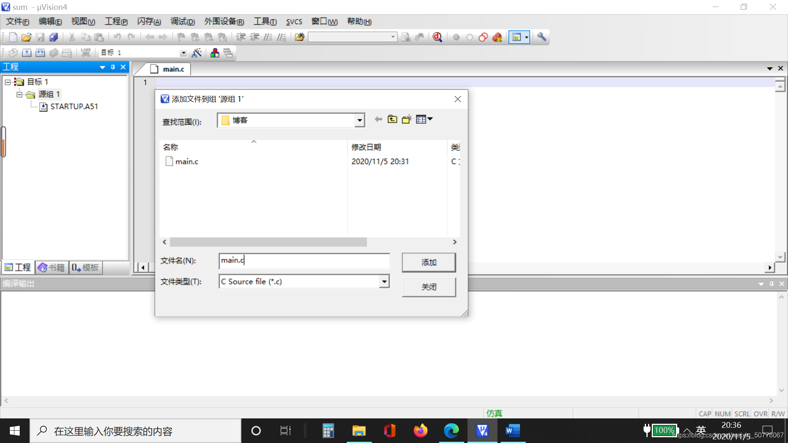Open the 工程 menu
The height and width of the screenshot is (443, 788).
point(116,22)
